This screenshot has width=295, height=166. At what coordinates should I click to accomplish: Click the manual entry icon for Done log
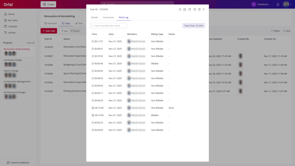tap(93, 108)
